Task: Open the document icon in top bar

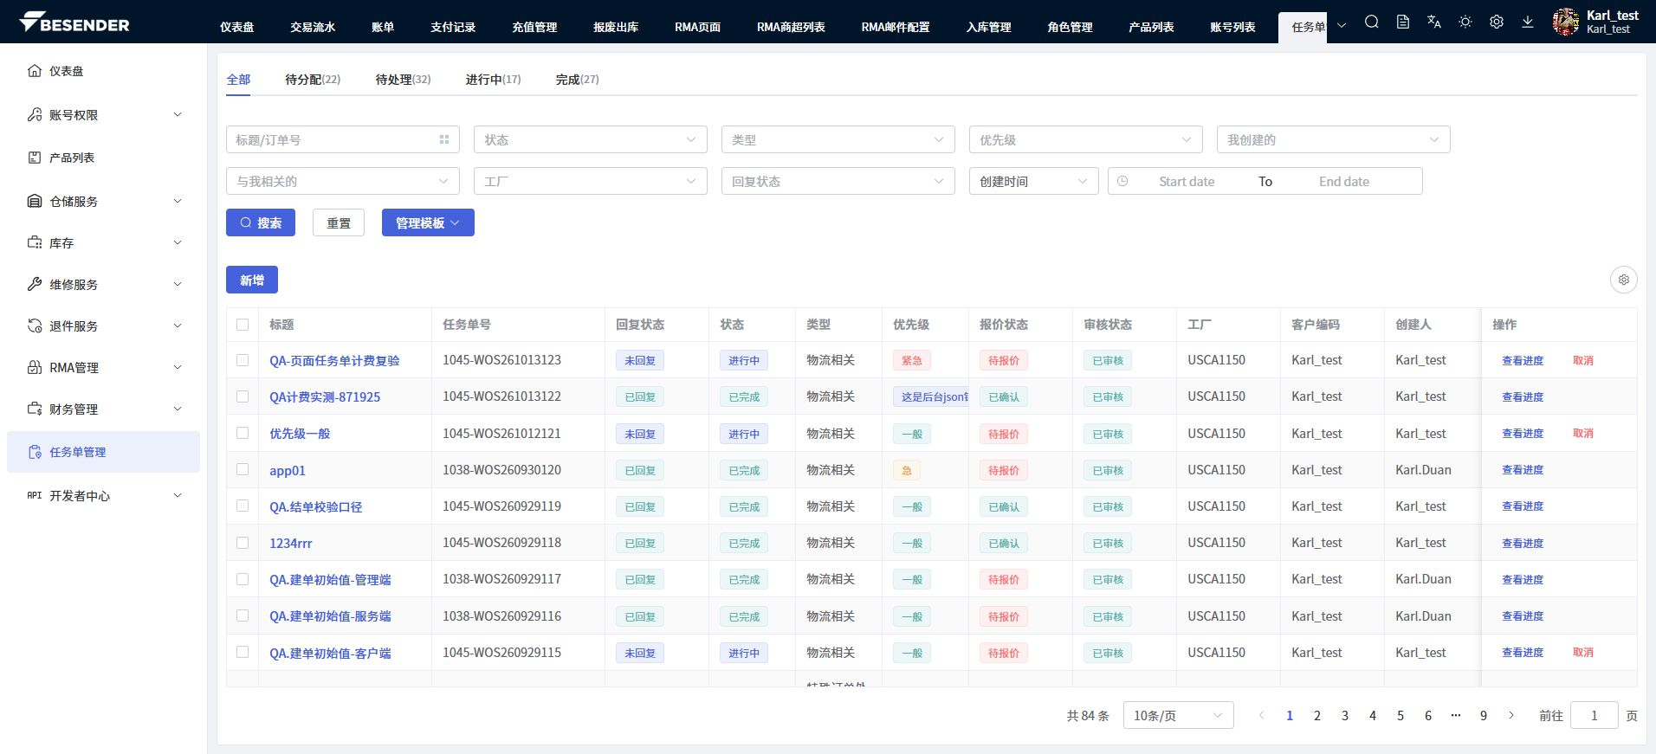Action: click(x=1403, y=22)
